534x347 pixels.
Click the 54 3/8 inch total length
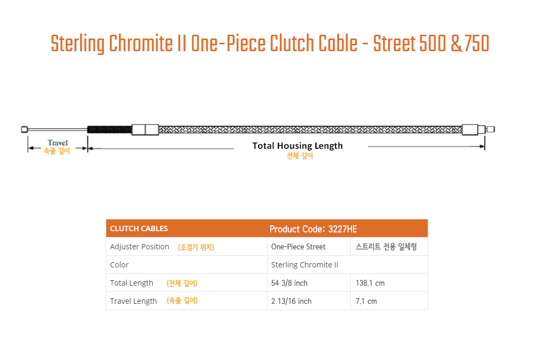point(289,283)
